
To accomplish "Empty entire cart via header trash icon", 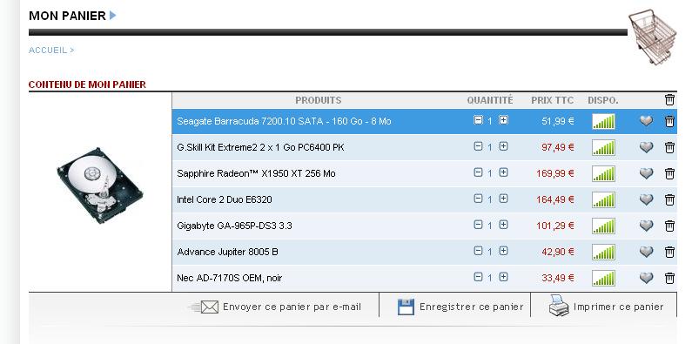I will [669, 100].
